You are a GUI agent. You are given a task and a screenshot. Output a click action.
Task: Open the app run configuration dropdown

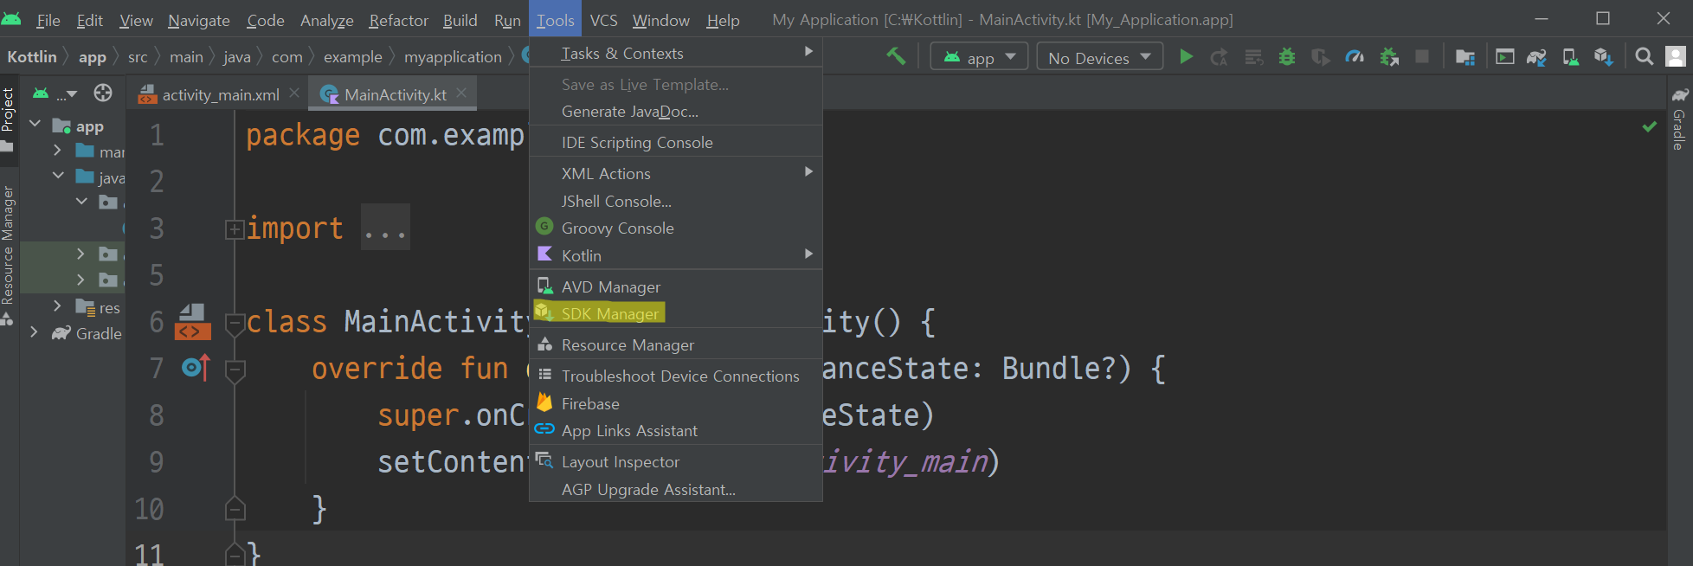979,57
